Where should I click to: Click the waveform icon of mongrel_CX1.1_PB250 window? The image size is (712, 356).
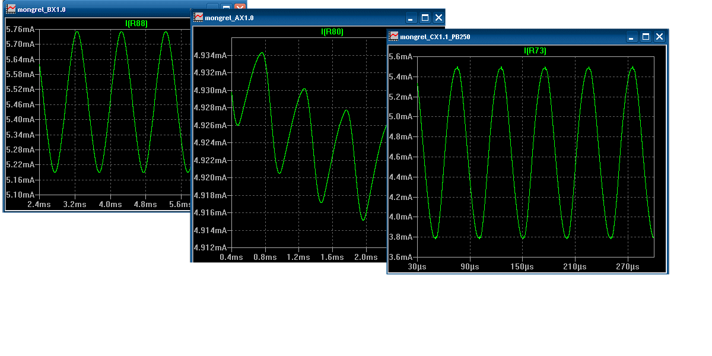click(x=394, y=37)
